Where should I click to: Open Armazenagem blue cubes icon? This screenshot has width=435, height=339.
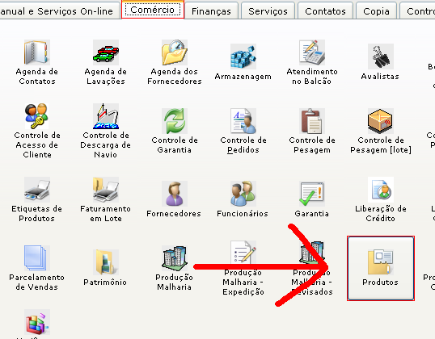click(x=243, y=56)
